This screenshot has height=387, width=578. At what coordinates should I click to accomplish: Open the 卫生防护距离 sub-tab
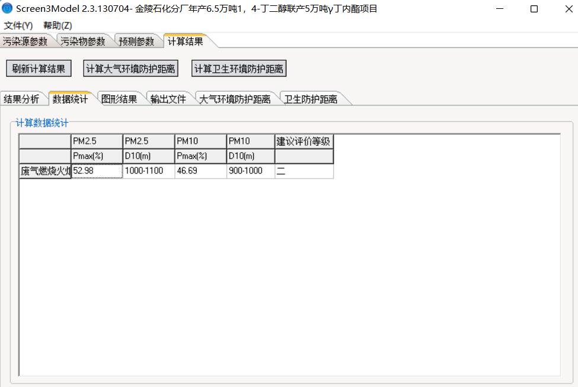pyautogui.click(x=311, y=99)
